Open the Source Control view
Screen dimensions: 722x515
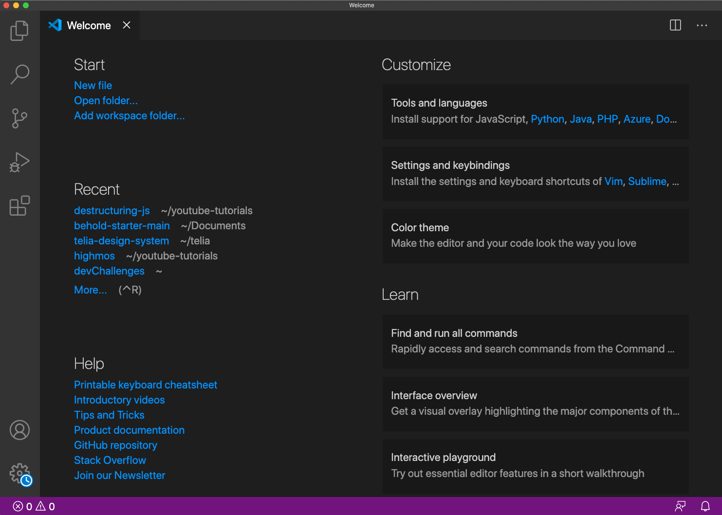[19, 118]
